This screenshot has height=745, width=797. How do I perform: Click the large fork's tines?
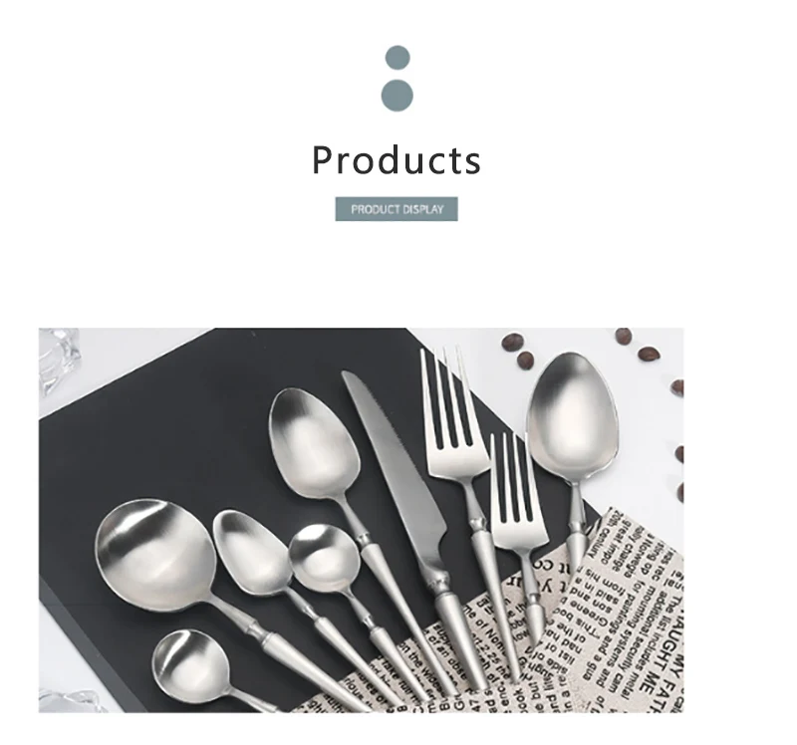(x=447, y=396)
